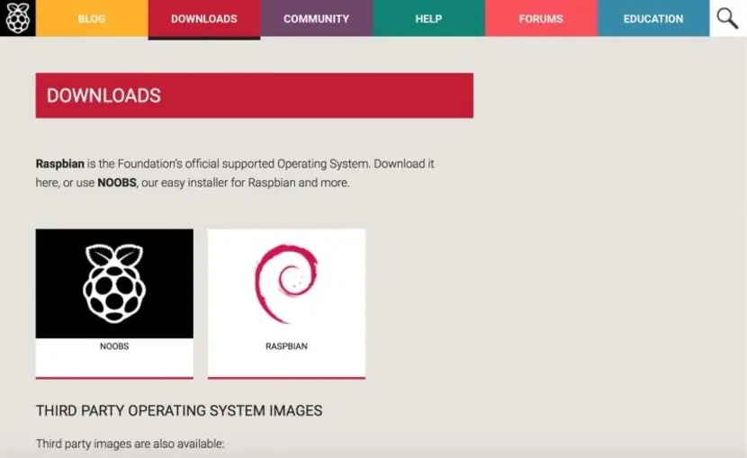Click the white area below RASPBIAN caption

click(x=286, y=364)
